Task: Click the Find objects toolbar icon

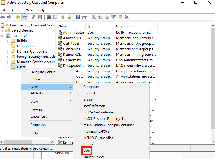Action: click(x=120, y=17)
